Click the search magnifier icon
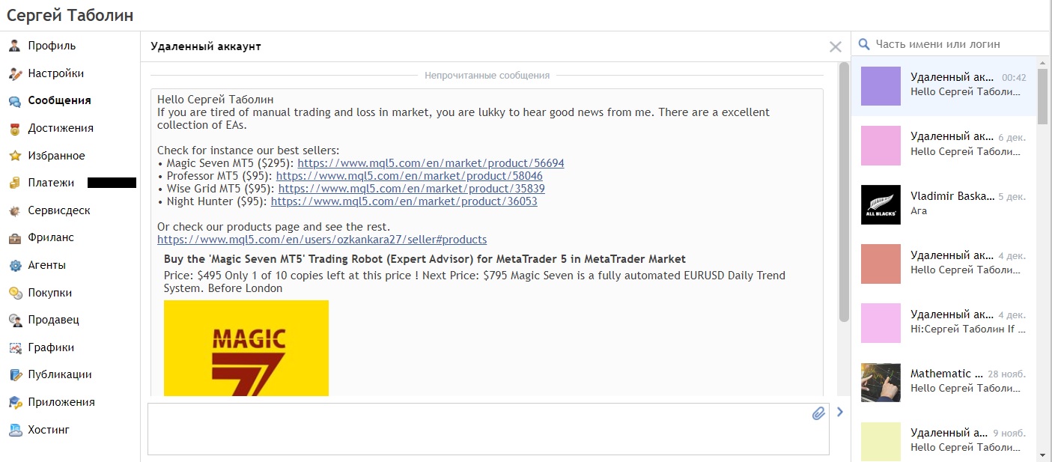Viewport: 1052px width, 462px height. point(864,44)
